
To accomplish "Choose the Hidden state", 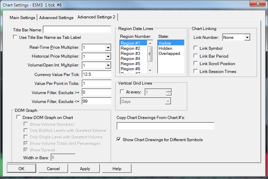I will tap(171, 48).
